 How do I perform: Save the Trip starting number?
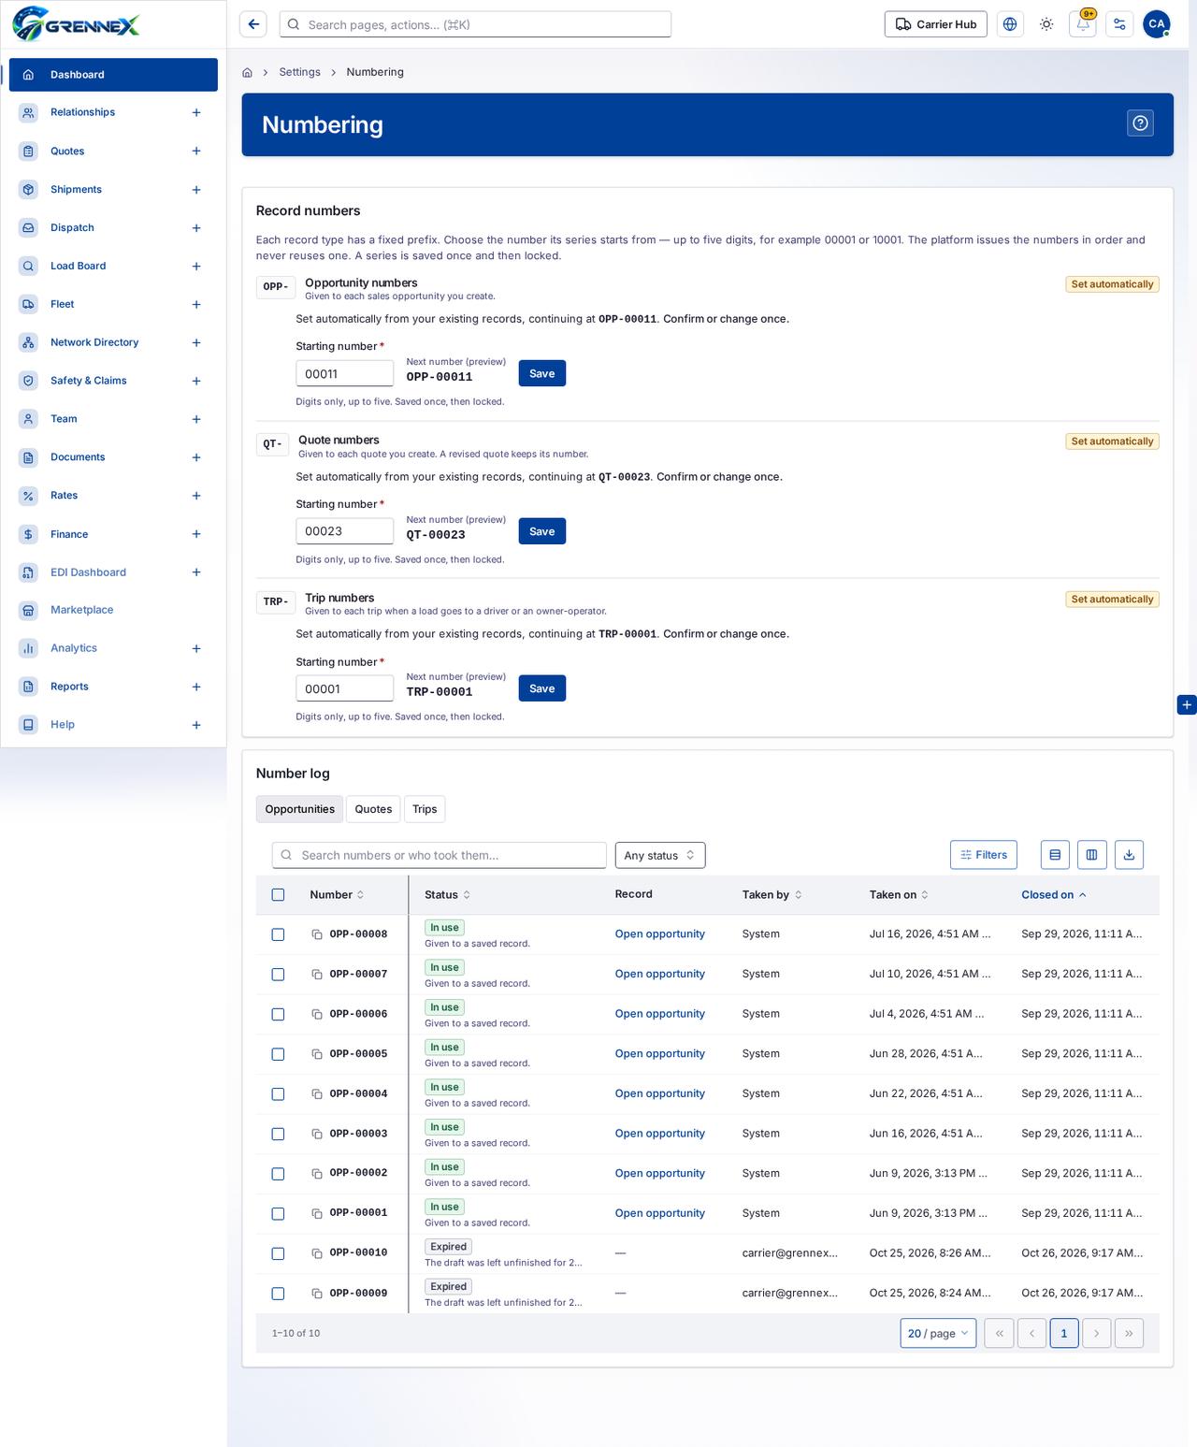(542, 688)
